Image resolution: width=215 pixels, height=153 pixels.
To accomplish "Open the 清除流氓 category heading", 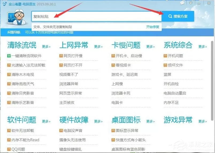I will (x=22, y=45).
